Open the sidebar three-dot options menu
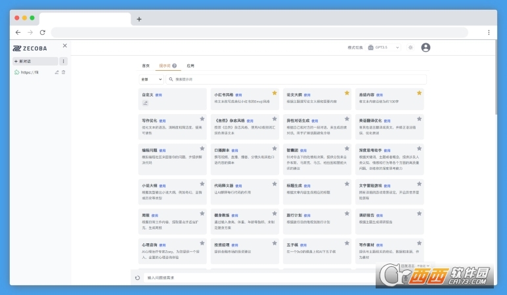 [x=63, y=61]
